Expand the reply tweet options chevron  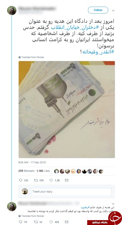(x=113, y=204)
